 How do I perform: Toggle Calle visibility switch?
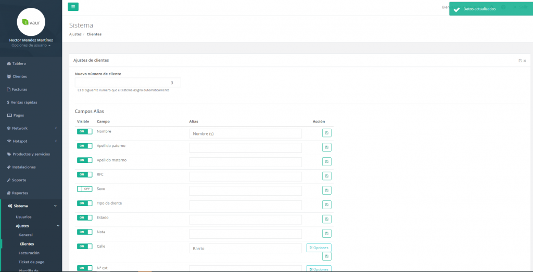click(x=85, y=246)
